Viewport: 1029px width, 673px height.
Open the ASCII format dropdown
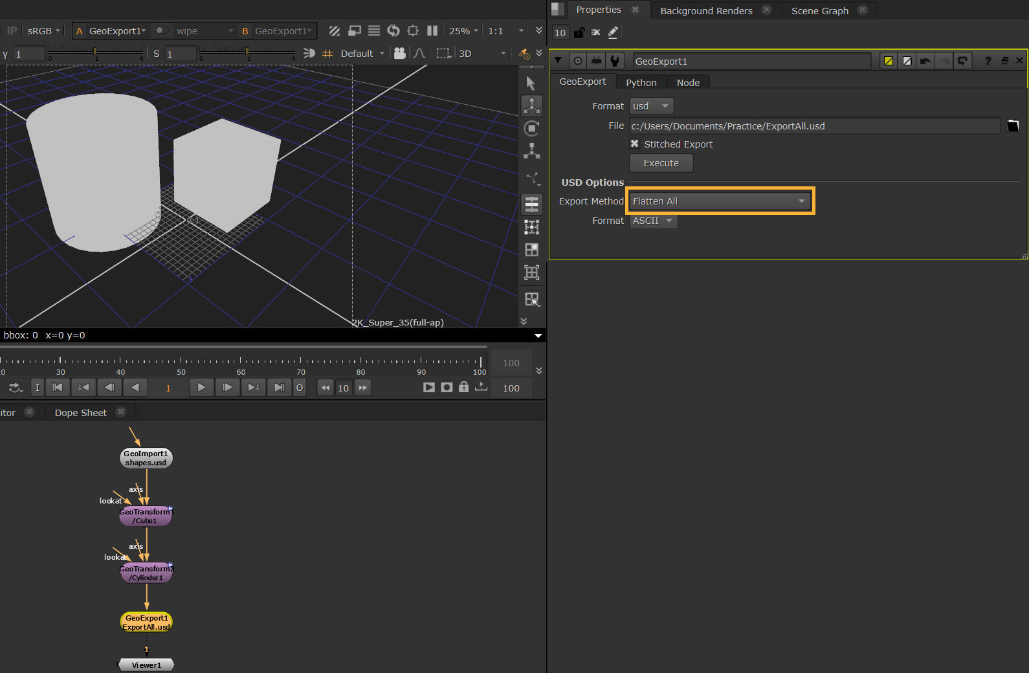coord(653,221)
